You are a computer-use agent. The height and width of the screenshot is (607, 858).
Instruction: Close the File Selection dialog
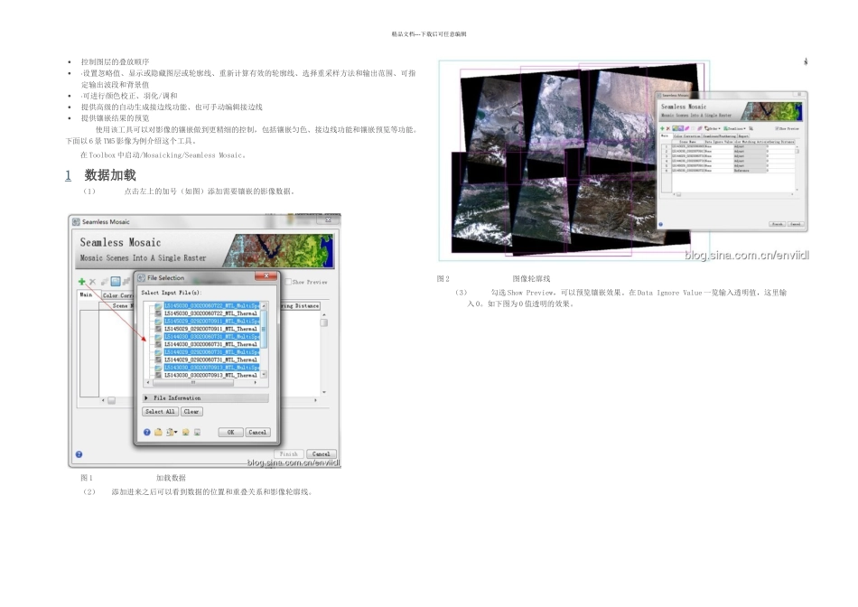pyautogui.click(x=266, y=277)
